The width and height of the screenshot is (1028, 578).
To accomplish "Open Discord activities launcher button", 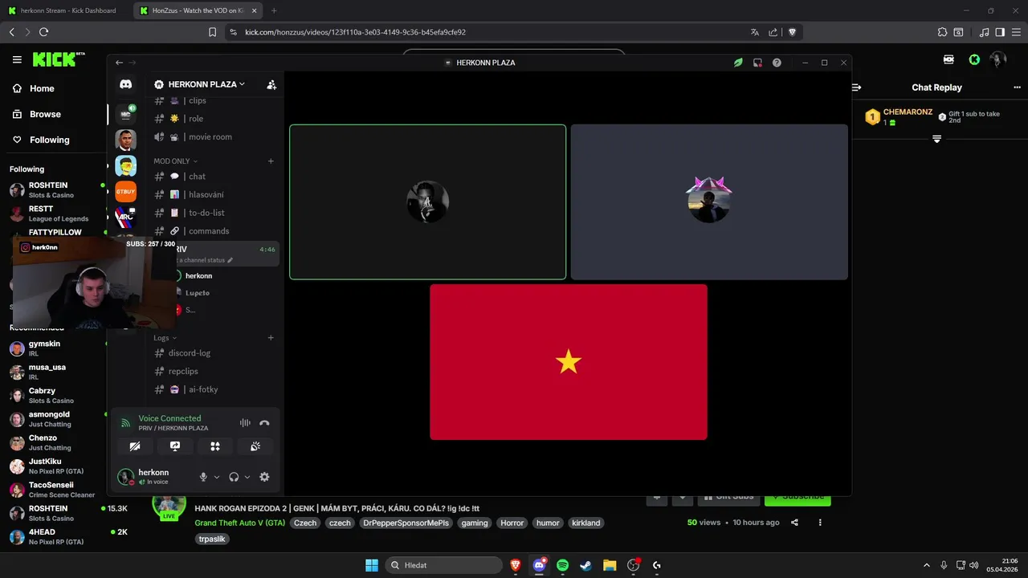I will point(215,446).
